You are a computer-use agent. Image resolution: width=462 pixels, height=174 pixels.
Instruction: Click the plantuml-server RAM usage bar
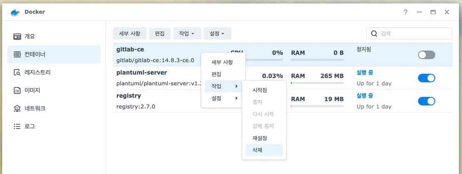[317, 83]
